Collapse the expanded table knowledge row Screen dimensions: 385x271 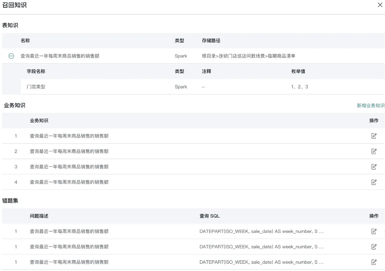11,56
